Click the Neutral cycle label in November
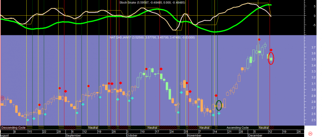Image resolution: width=322 pixels, height=137 pixels. [204, 128]
